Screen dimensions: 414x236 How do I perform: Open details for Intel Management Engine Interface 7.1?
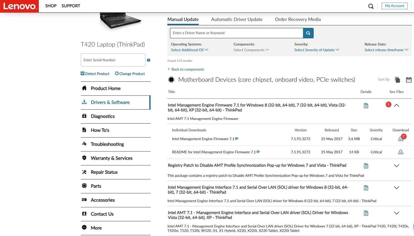pos(366,188)
